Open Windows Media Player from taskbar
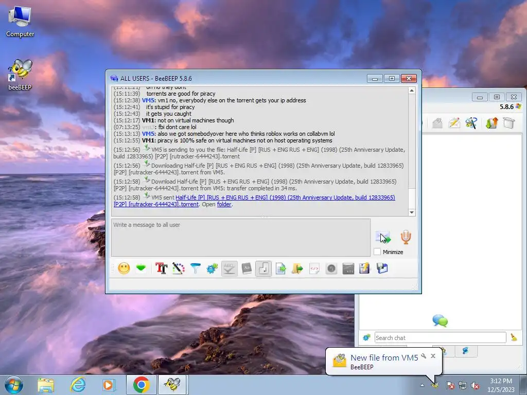Viewport: 527px width, 395px height. point(109,385)
